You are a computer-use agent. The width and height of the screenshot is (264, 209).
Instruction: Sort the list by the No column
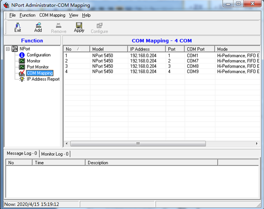[76, 49]
